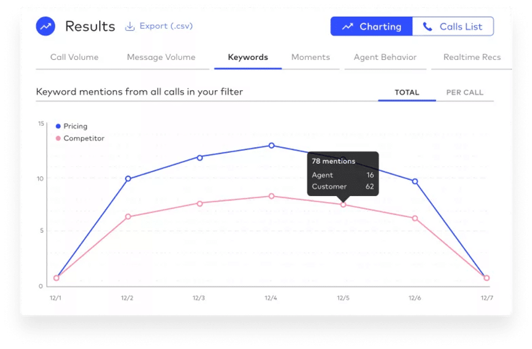The image size is (532, 349).
Task: Open the Realtime Recs tab
Action: [x=472, y=57]
